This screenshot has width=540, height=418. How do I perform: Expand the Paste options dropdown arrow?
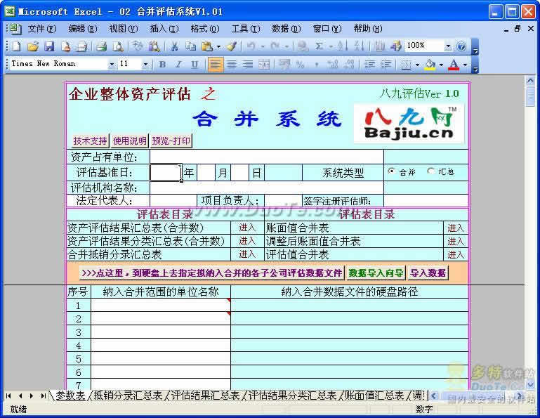[x=218, y=46]
